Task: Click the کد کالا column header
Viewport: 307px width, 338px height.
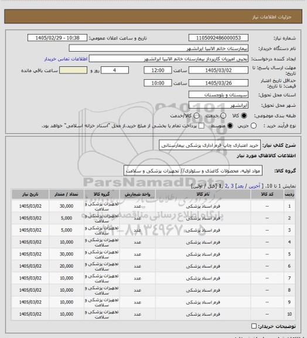Action: [x=267, y=194]
